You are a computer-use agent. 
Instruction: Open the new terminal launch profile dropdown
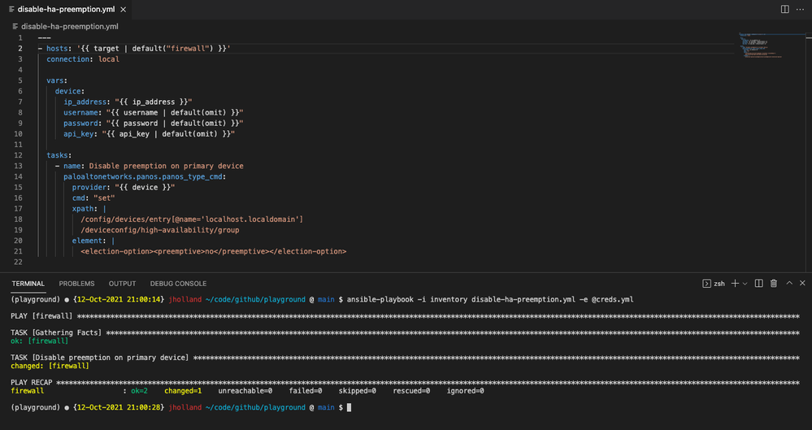pos(745,284)
